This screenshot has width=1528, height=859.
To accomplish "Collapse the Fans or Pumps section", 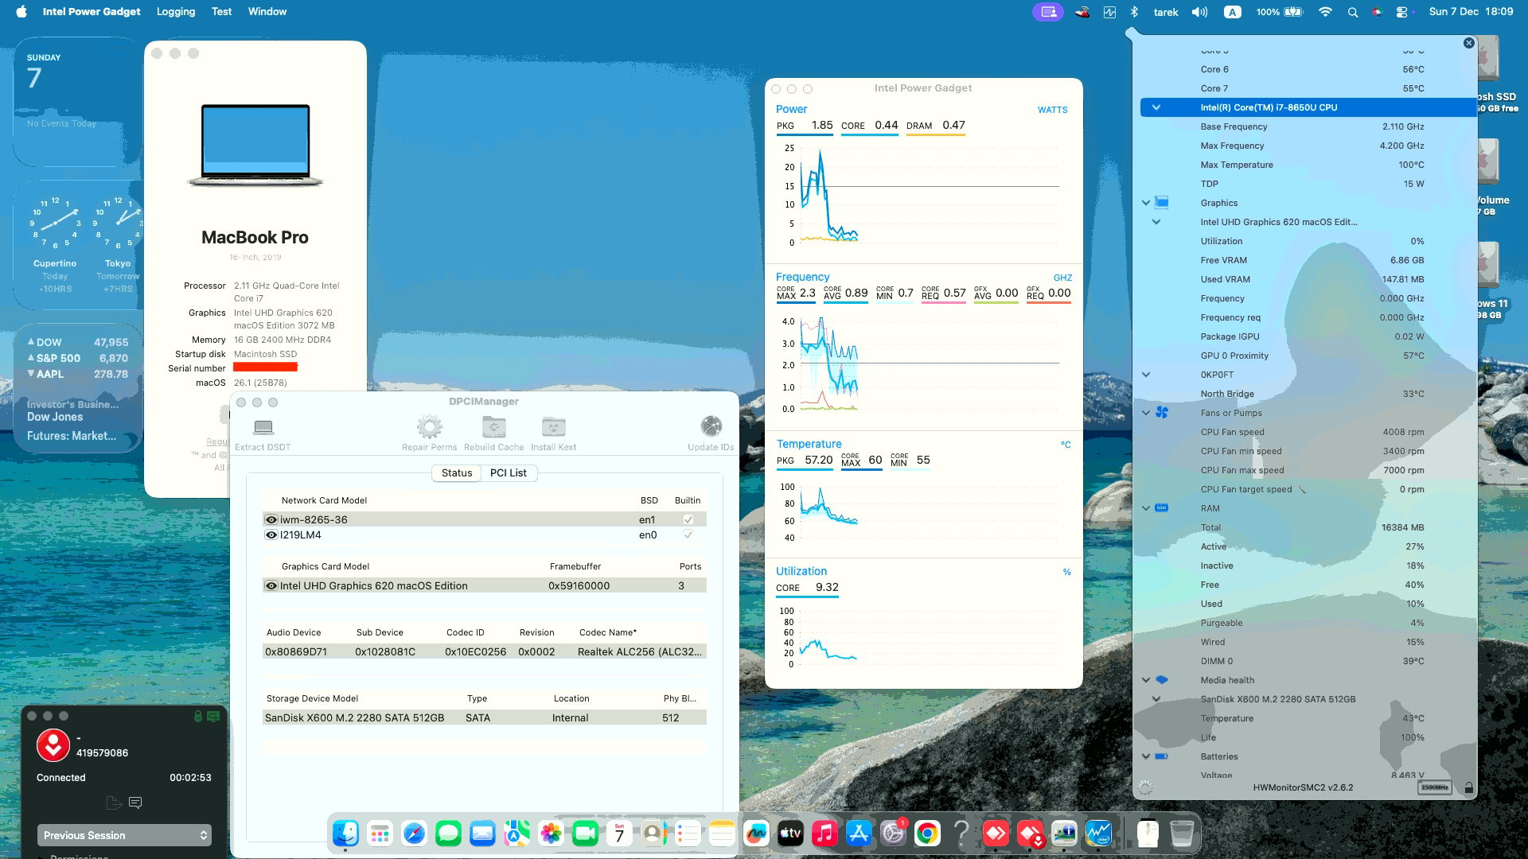I will (1144, 413).
